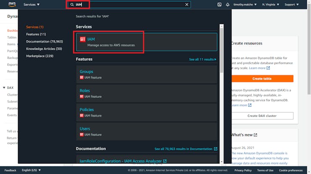311x174 pixels.
Task: Click the IAM icon under Policies
Action: click(x=82, y=115)
